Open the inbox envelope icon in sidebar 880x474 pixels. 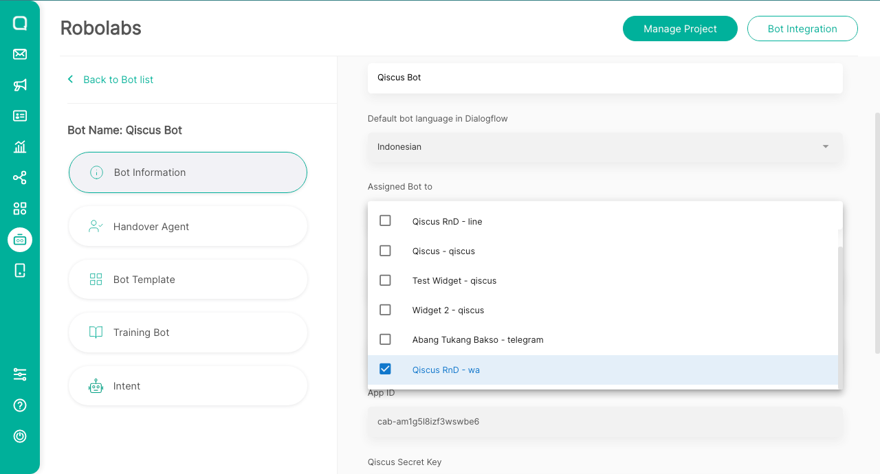coord(20,54)
